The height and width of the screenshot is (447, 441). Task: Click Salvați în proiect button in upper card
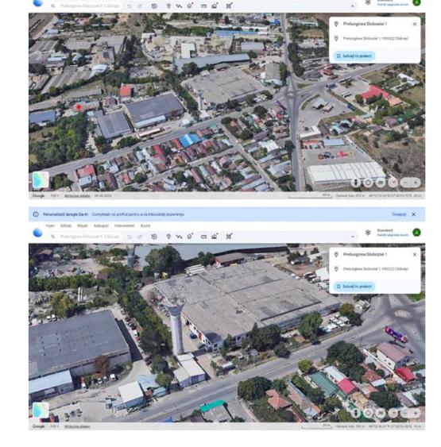tap(354, 56)
